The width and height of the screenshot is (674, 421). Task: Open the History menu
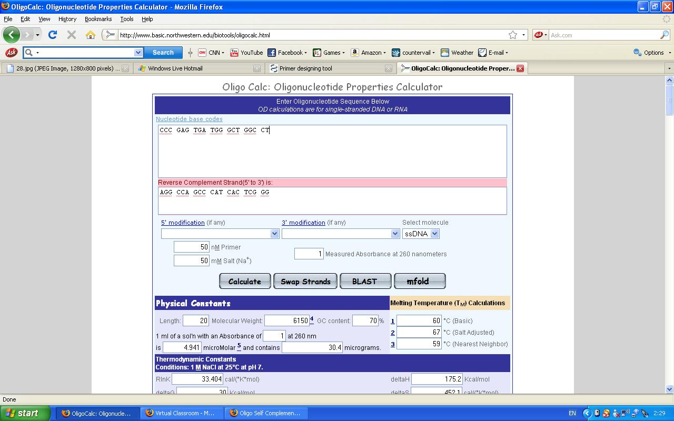(x=67, y=19)
